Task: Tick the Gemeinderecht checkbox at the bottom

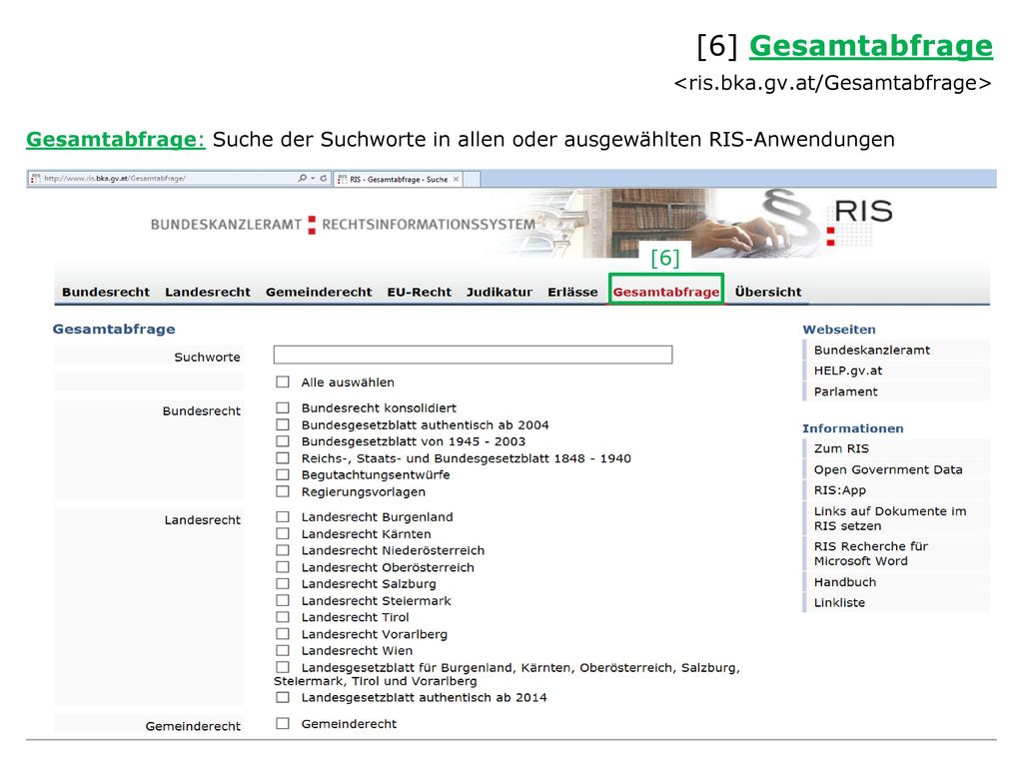Action: coord(283,723)
